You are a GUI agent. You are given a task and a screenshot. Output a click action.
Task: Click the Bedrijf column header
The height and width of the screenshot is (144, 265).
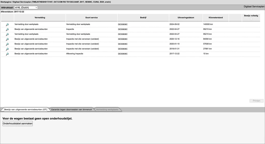coord(143,18)
